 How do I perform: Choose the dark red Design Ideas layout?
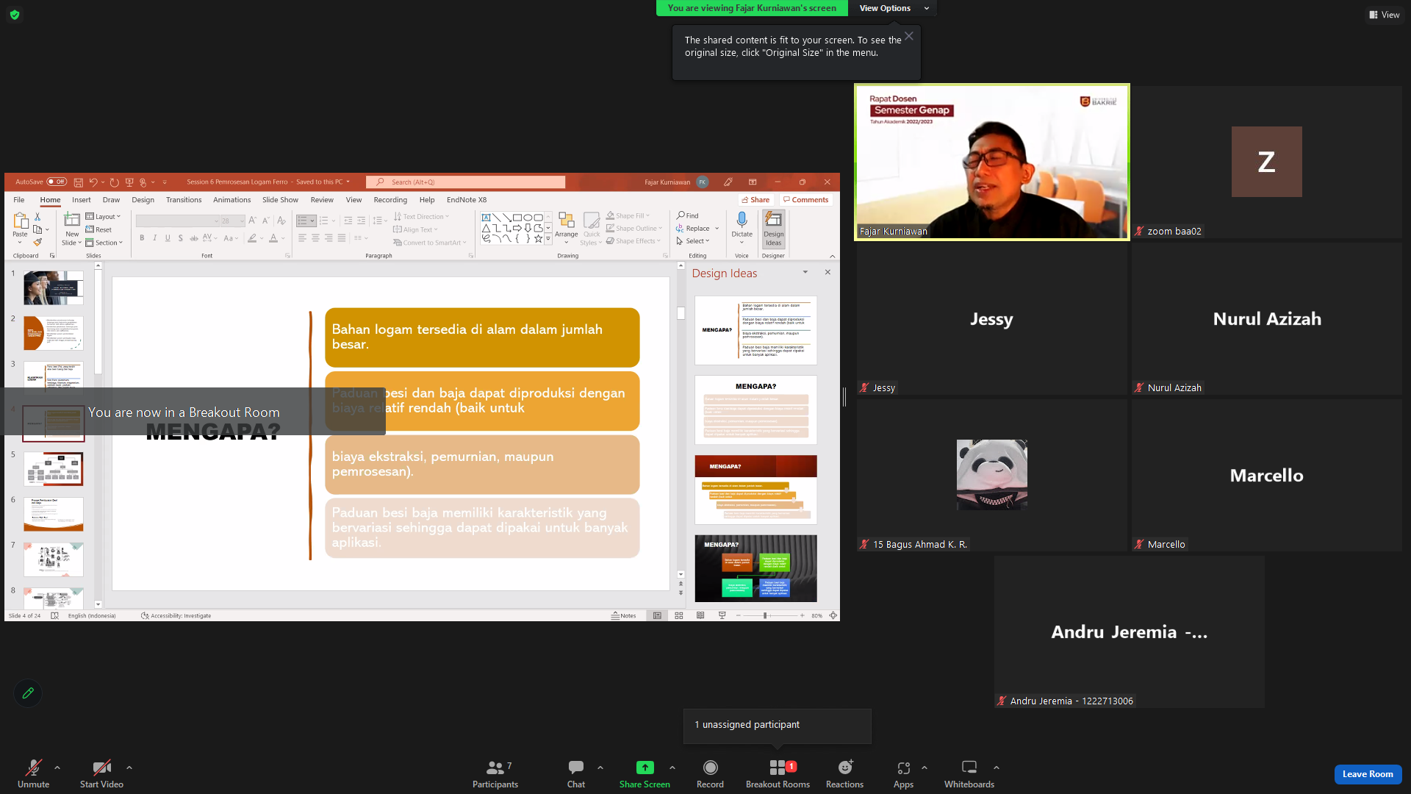coord(755,489)
